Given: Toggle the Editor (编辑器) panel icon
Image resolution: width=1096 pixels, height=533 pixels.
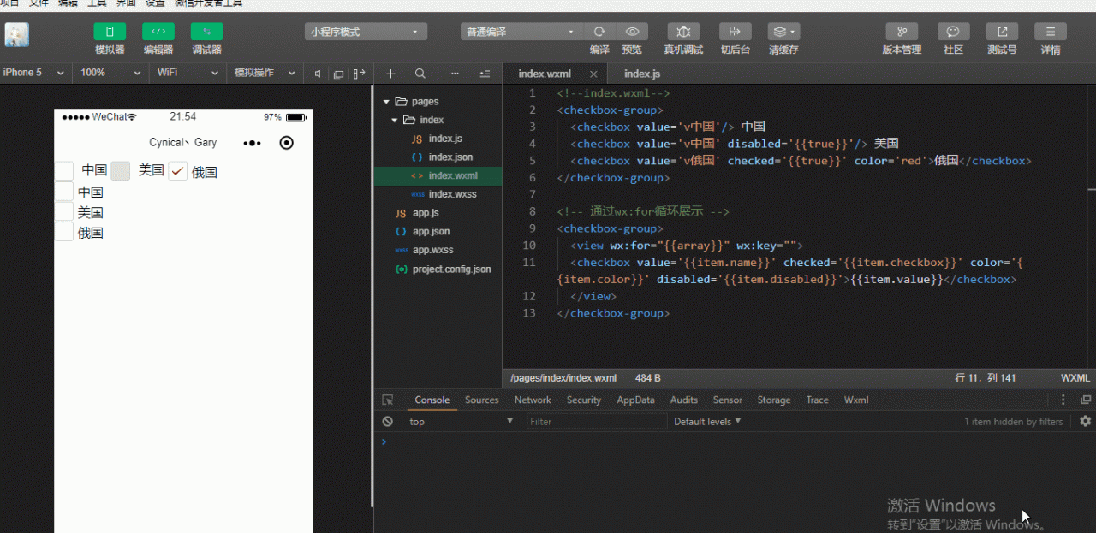Looking at the screenshot, I should click(158, 32).
